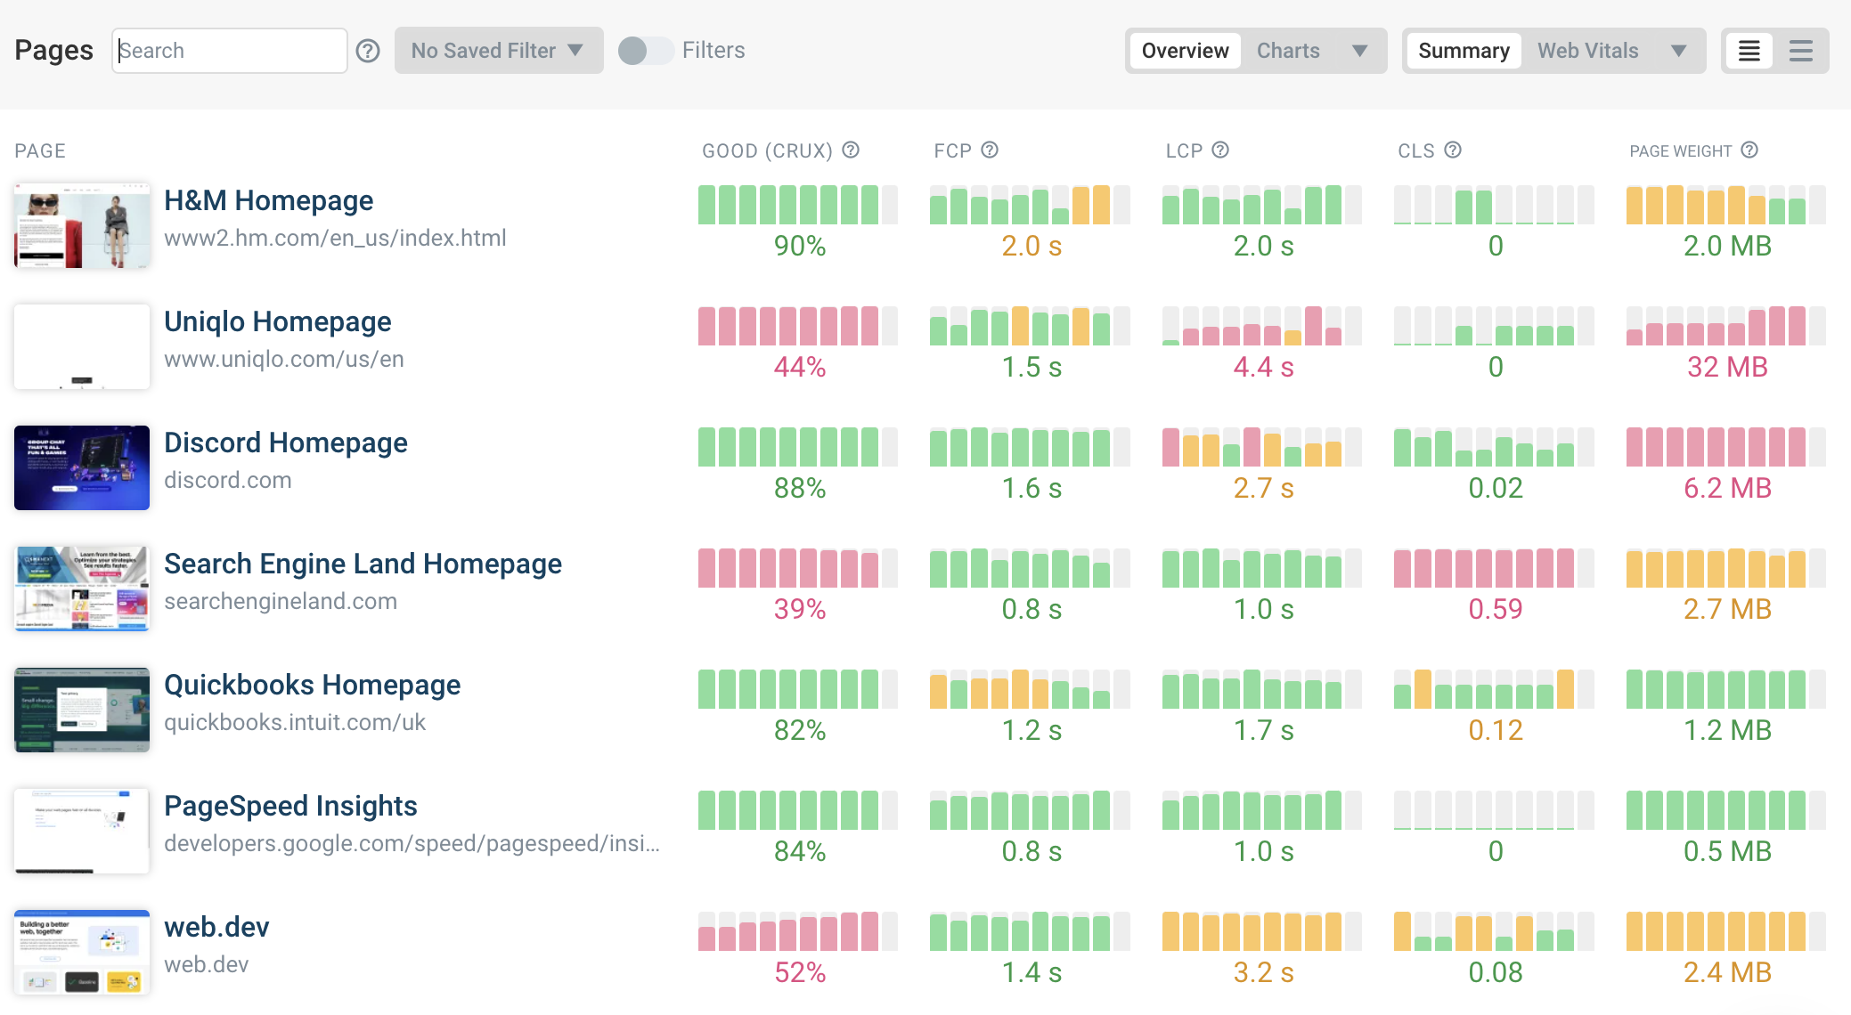Screen dimensions: 1851x1015
Task: Open the web.dev page link
Action: pos(216,927)
